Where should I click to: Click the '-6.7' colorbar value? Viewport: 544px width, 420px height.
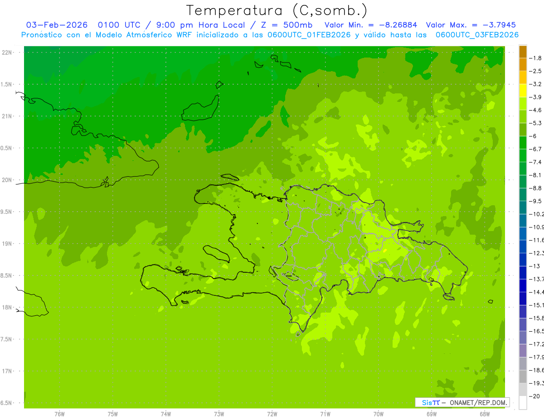pyautogui.click(x=535, y=149)
